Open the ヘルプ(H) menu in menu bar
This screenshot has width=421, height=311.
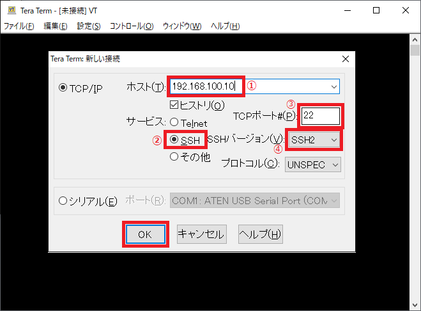point(225,26)
